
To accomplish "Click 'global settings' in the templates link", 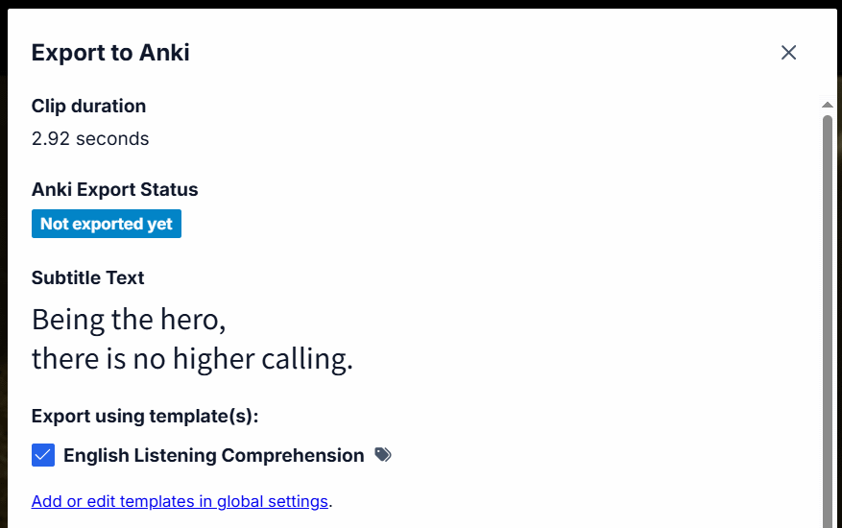I will coord(273,501).
